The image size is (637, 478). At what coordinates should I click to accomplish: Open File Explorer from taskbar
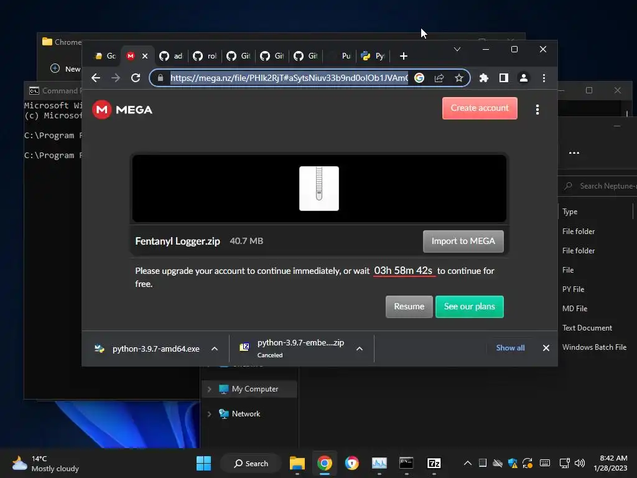[x=297, y=463]
